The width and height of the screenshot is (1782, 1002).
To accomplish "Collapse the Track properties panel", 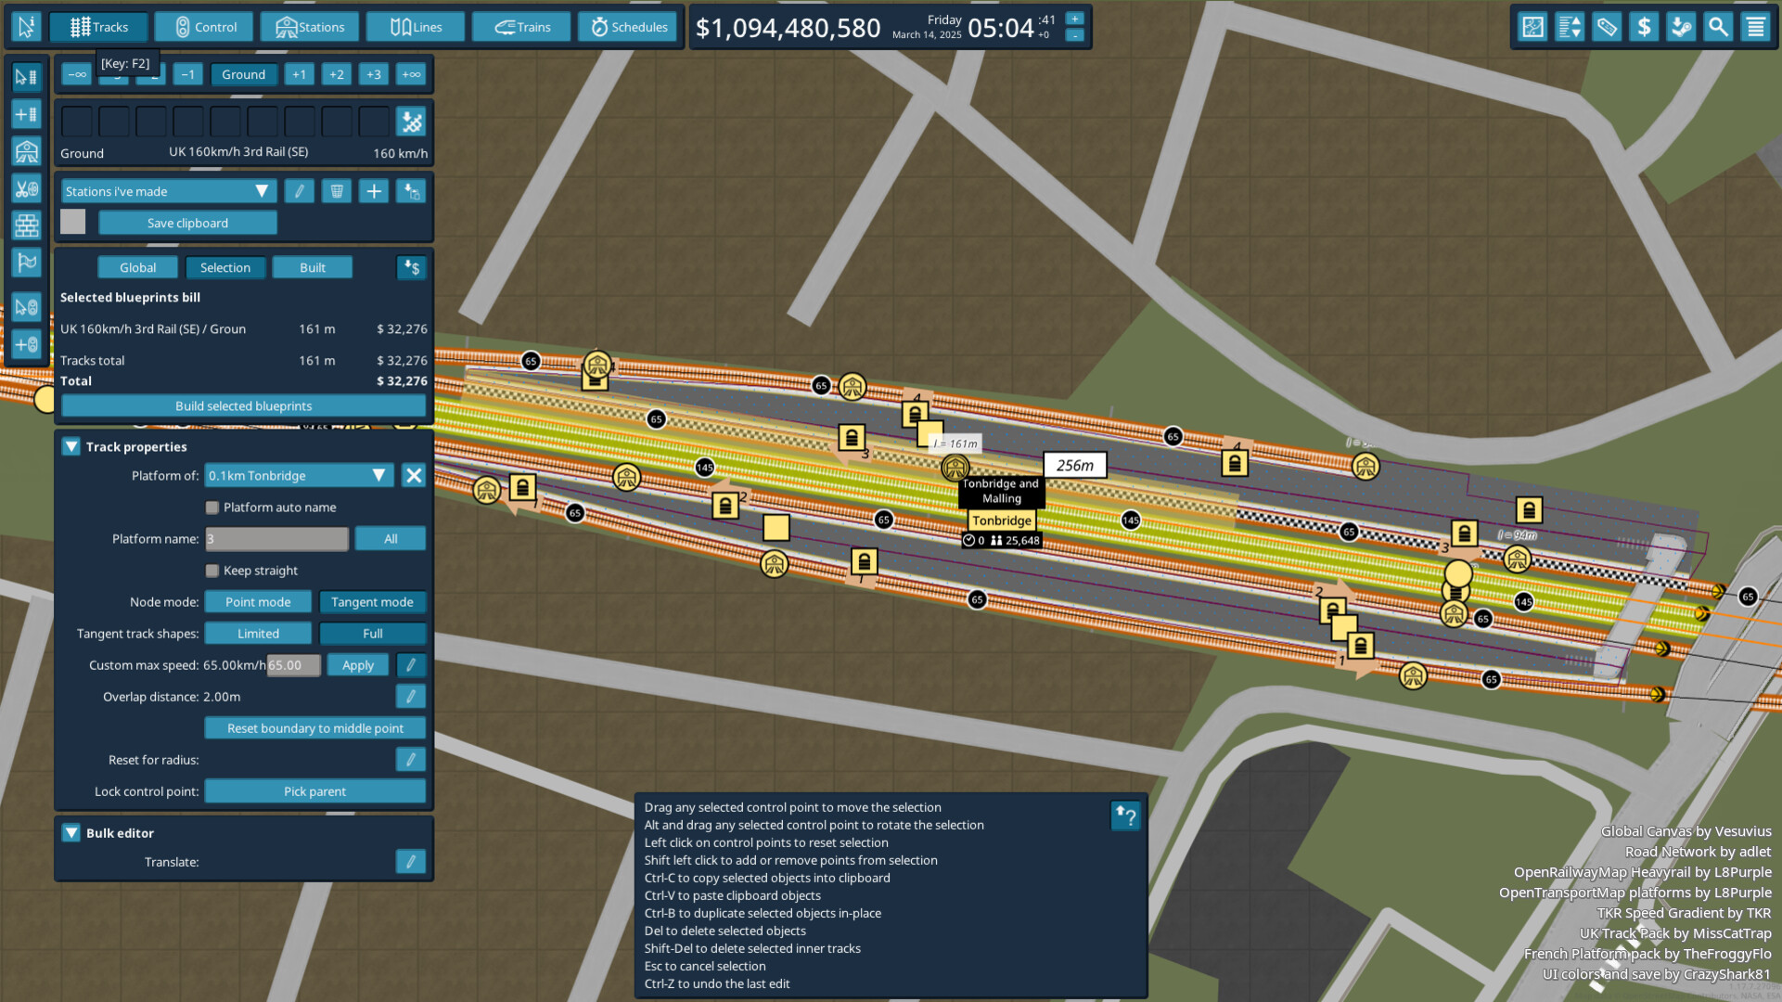I will (71, 446).
